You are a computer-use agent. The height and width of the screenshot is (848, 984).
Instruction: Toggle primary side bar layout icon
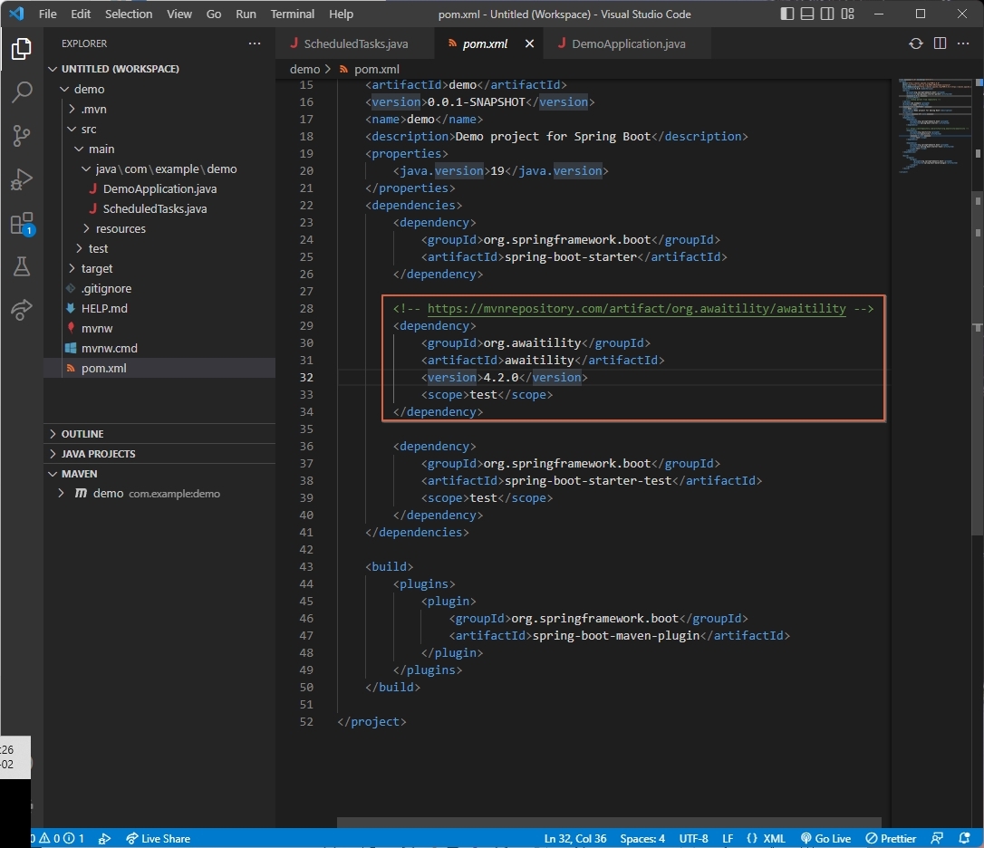pos(787,14)
